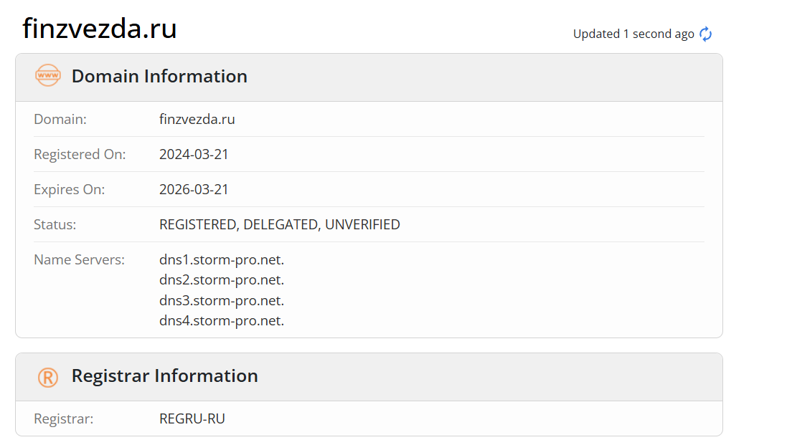Click the expiry date 2026-03-21
The width and height of the screenshot is (787, 445).
194,189
